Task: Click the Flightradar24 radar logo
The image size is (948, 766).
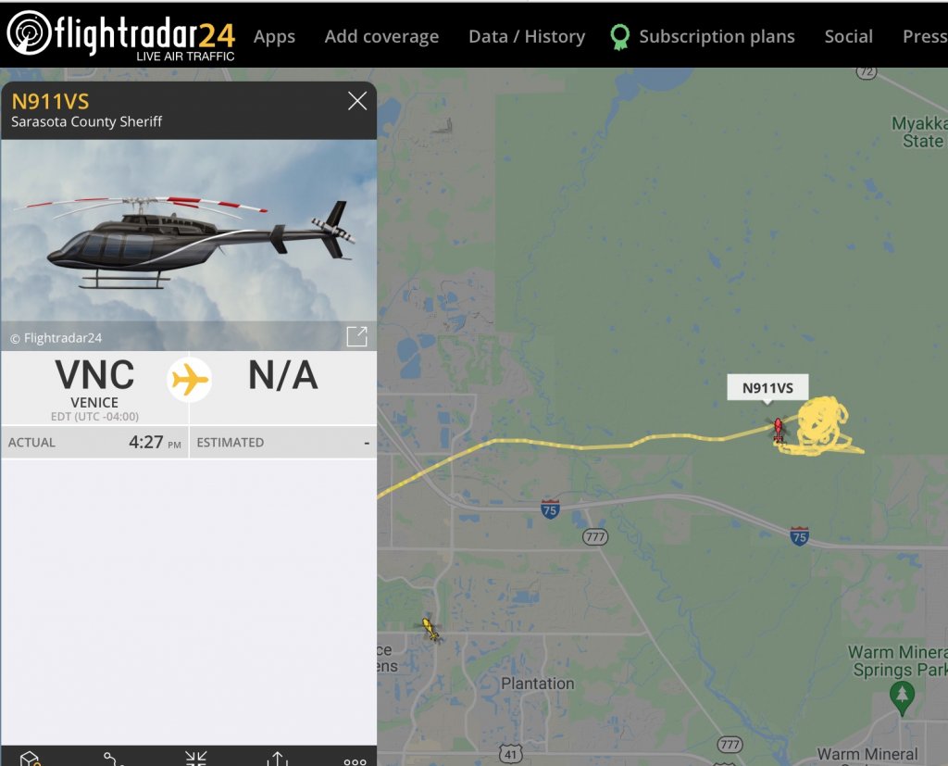Action: point(30,32)
